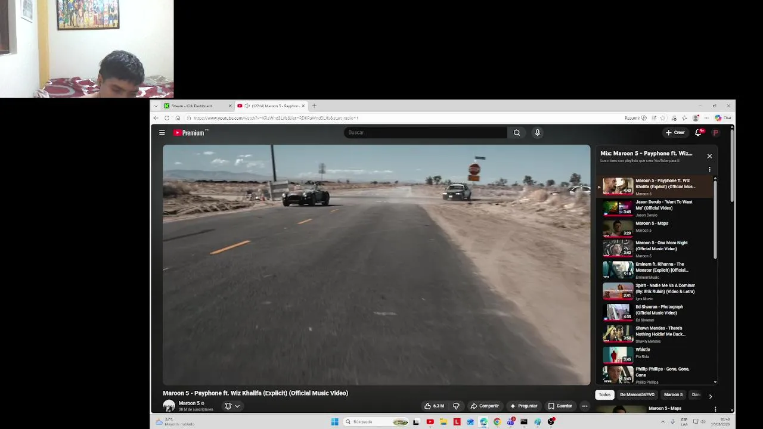This screenshot has height=429, width=763.
Task: Open more actions ellipsis under the video
Action: [585, 406]
